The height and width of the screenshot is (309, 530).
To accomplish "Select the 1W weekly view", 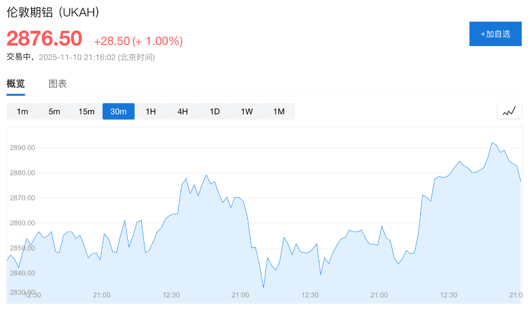I will (x=246, y=111).
